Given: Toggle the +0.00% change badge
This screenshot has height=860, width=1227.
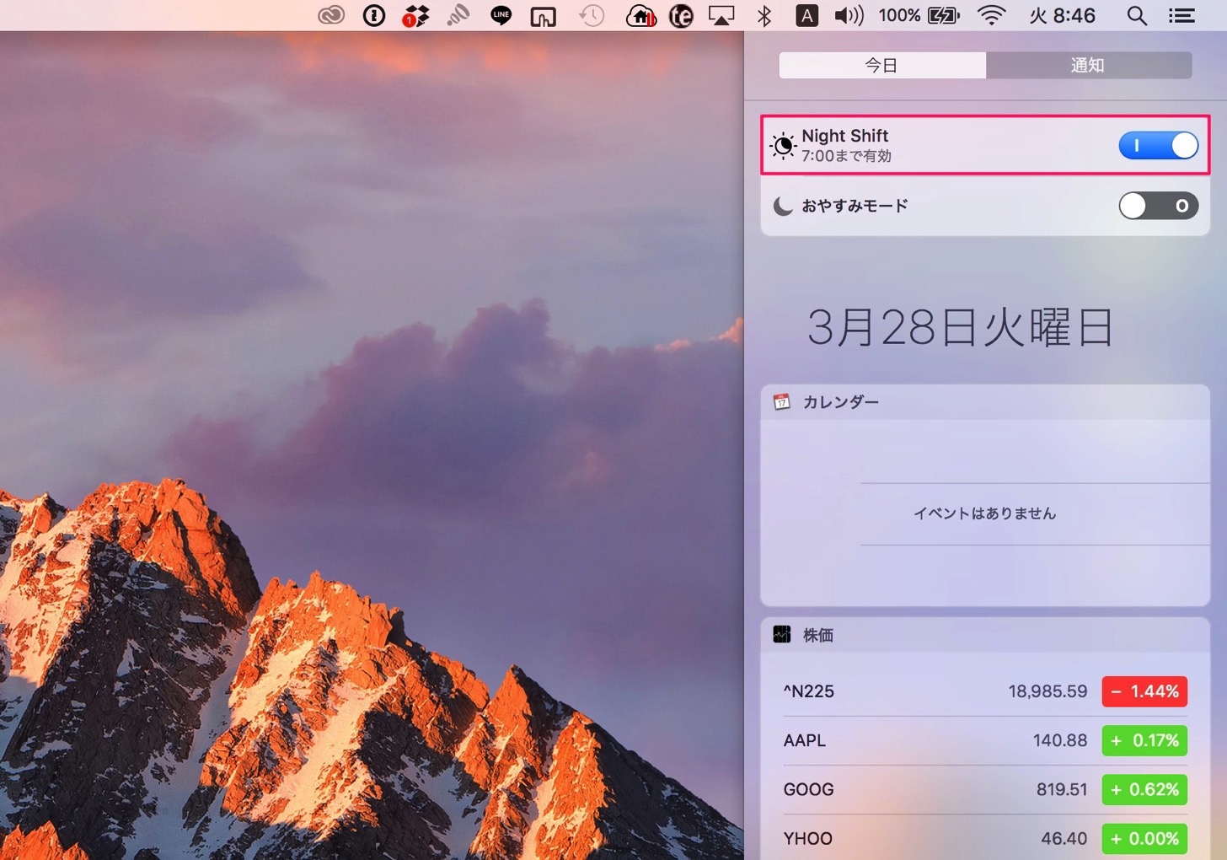Looking at the screenshot, I should pos(1144,838).
